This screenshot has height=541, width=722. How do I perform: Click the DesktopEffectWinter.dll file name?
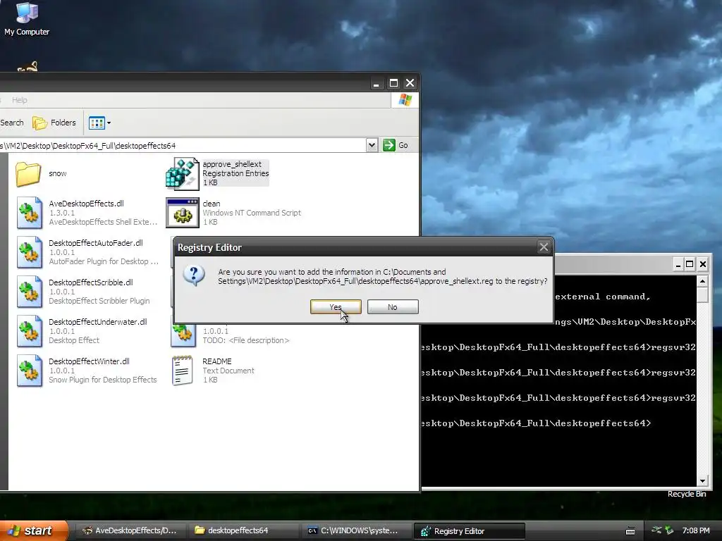click(90, 361)
